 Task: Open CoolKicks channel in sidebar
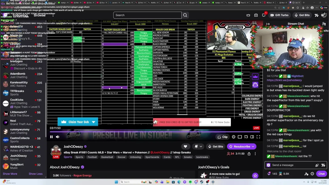point(23,103)
